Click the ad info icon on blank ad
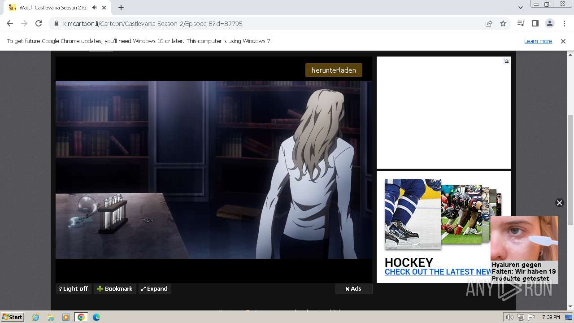574x323 pixels. click(506, 61)
